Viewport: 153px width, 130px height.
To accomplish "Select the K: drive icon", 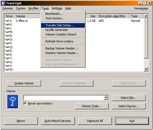I will (x=7, y=24).
